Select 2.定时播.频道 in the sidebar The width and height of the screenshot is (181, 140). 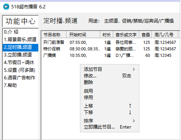(20, 47)
